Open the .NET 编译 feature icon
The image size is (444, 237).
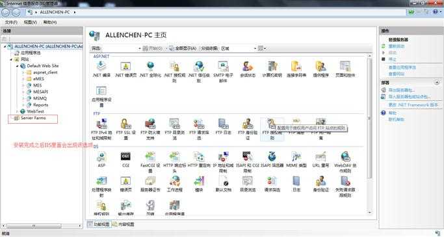click(101, 66)
